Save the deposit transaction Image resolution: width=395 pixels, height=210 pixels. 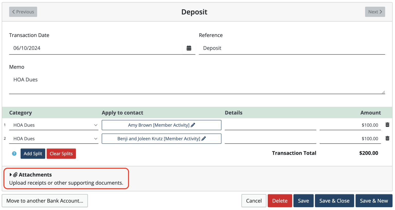tap(303, 200)
